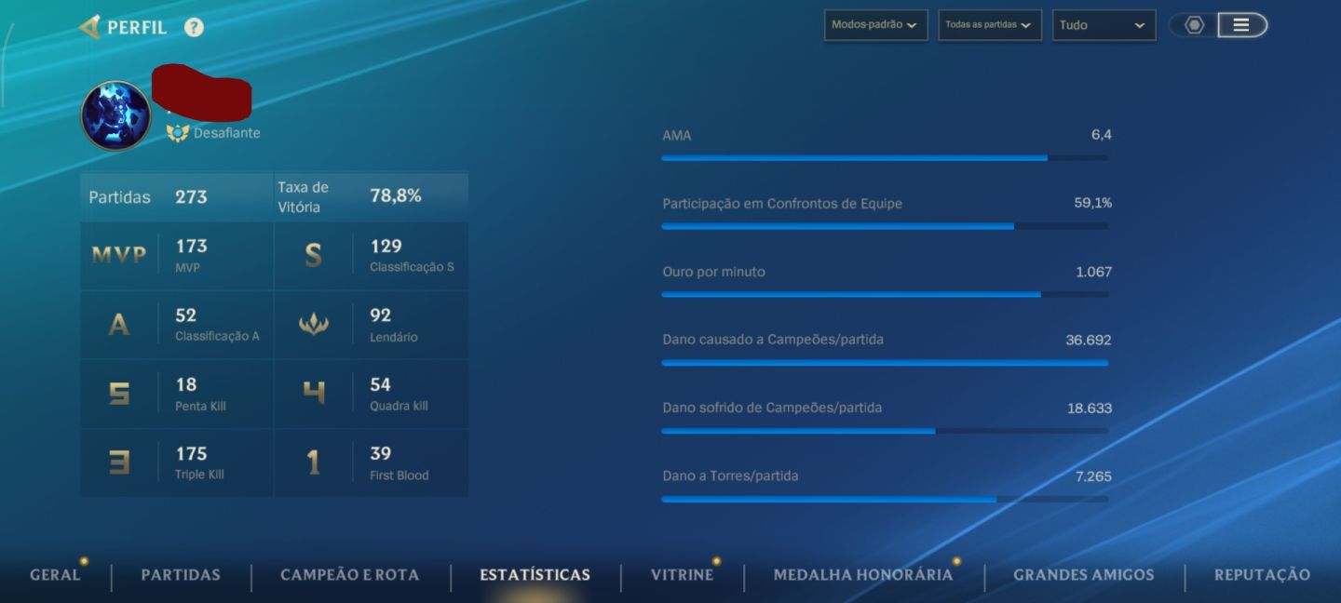The image size is (1341, 603).
Task: Open the Reputação tab
Action: (1262, 575)
